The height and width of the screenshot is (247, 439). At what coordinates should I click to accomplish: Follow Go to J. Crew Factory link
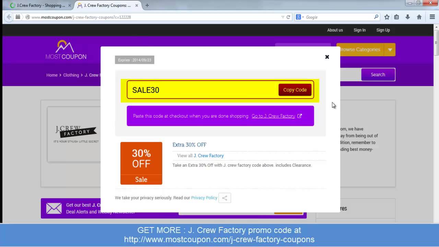click(x=273, y=116)
